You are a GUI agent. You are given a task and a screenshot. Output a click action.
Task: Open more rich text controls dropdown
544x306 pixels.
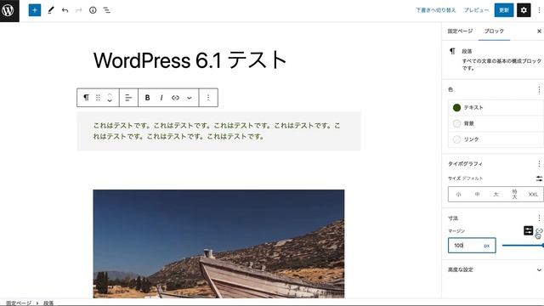tap(190, 98)
